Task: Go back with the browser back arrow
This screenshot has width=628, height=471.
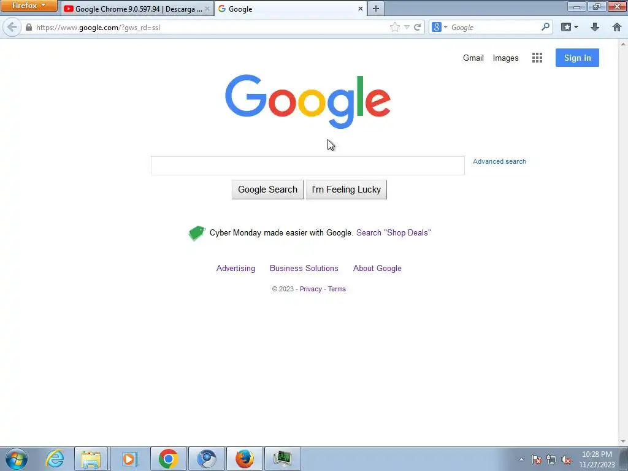Action: coord(12,27)
